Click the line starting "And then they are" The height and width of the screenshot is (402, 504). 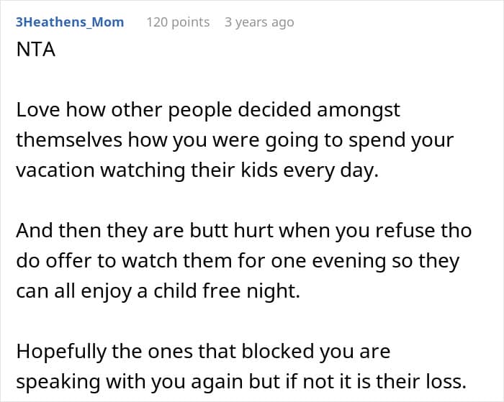(x=243, y=230)
